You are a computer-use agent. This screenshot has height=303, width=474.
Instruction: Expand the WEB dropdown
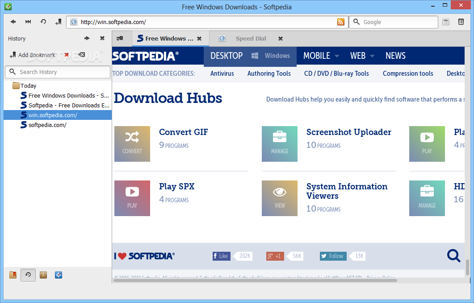pos(362,56)
